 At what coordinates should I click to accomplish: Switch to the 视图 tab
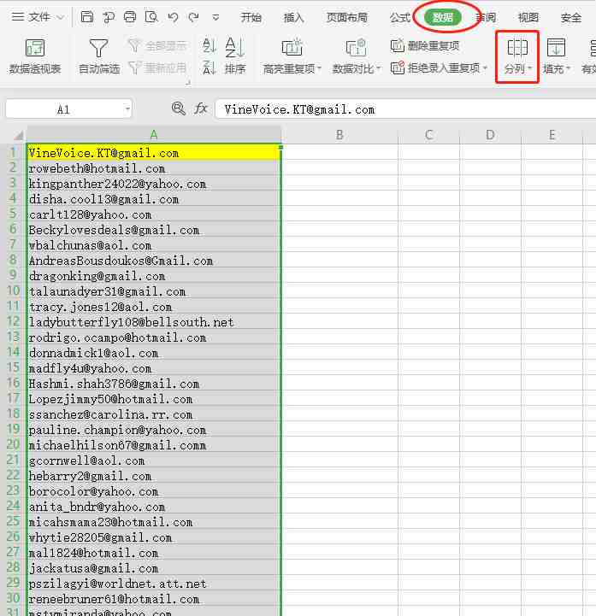(x=528, y=17)
